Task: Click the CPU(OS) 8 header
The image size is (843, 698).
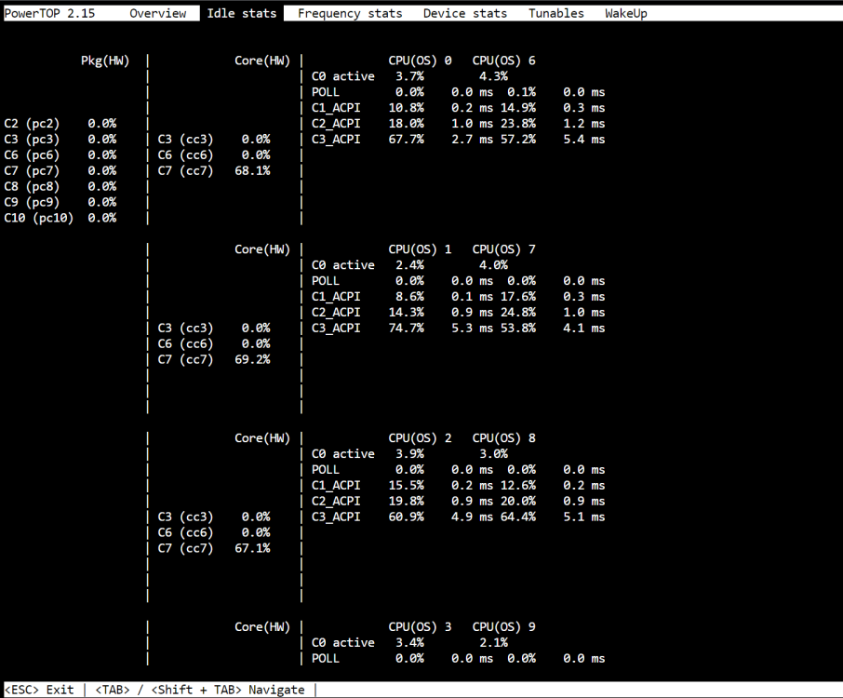Action: [x=503, y=438]
